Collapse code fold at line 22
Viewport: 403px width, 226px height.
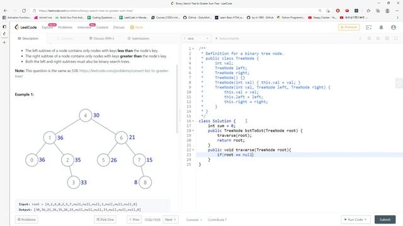(193, 150)
